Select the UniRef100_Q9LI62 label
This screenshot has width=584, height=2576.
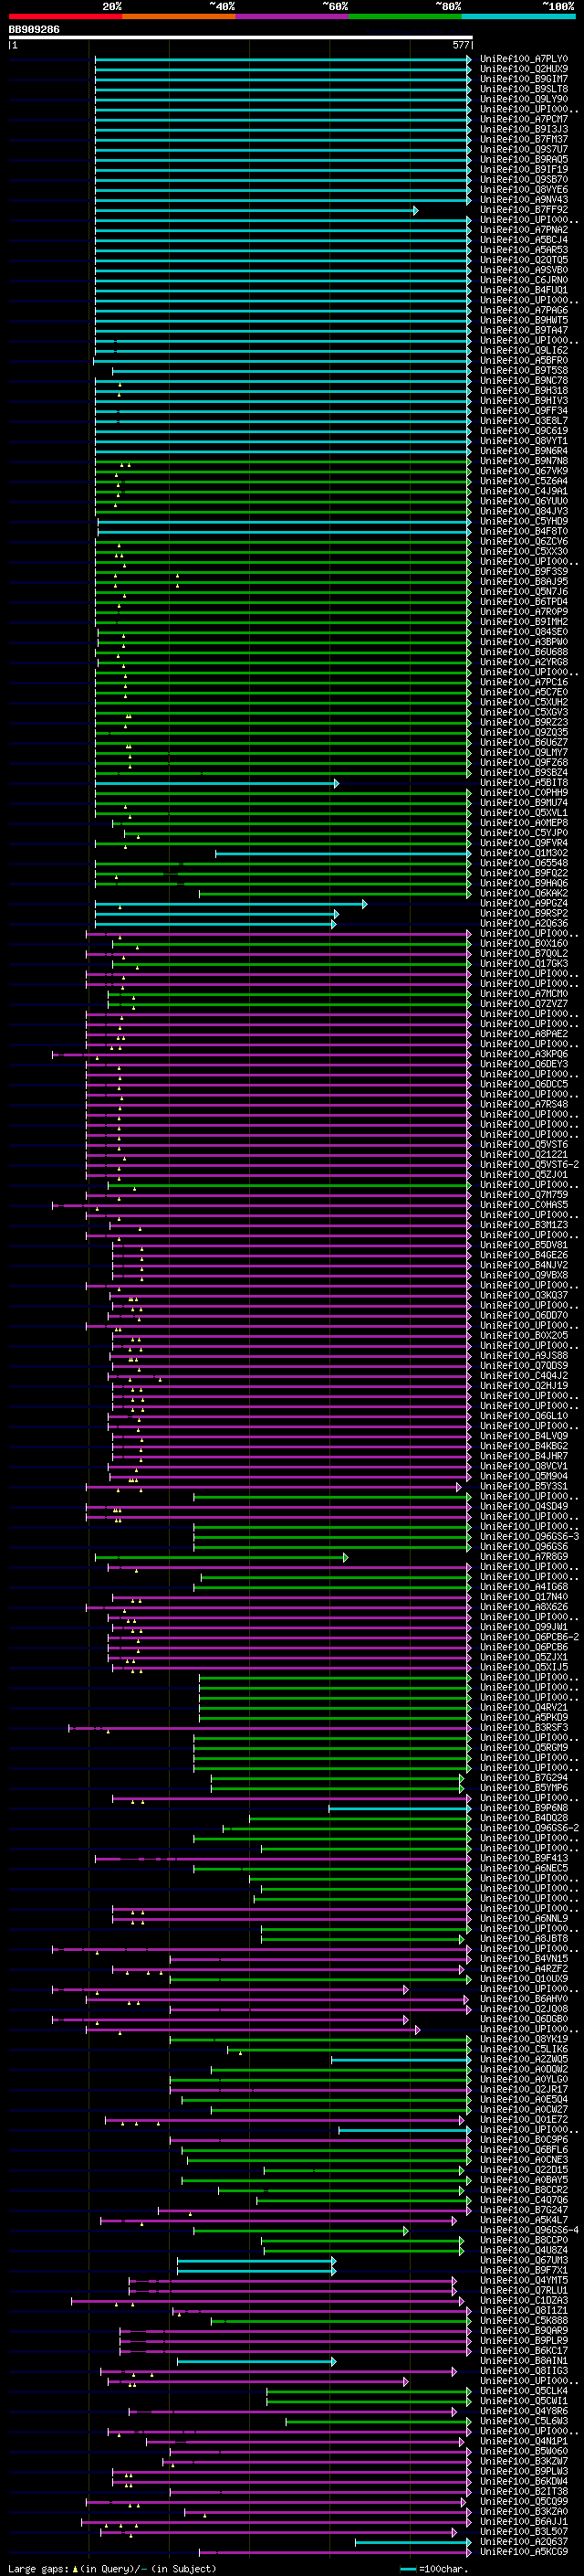tap(524, 351)
